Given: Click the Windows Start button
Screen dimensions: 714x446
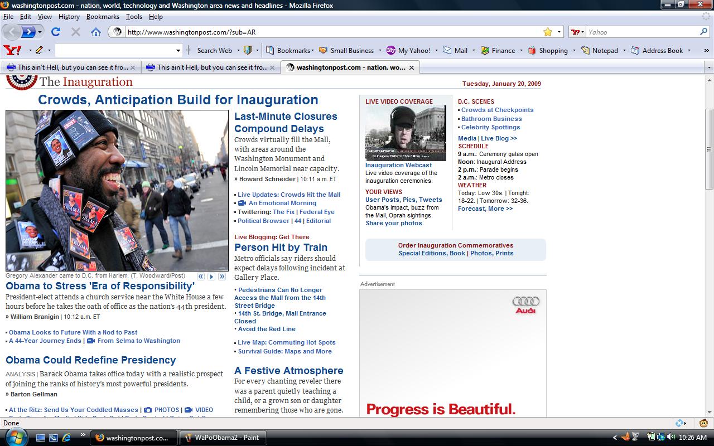Looking at the screenshot, I should [14, 437].
